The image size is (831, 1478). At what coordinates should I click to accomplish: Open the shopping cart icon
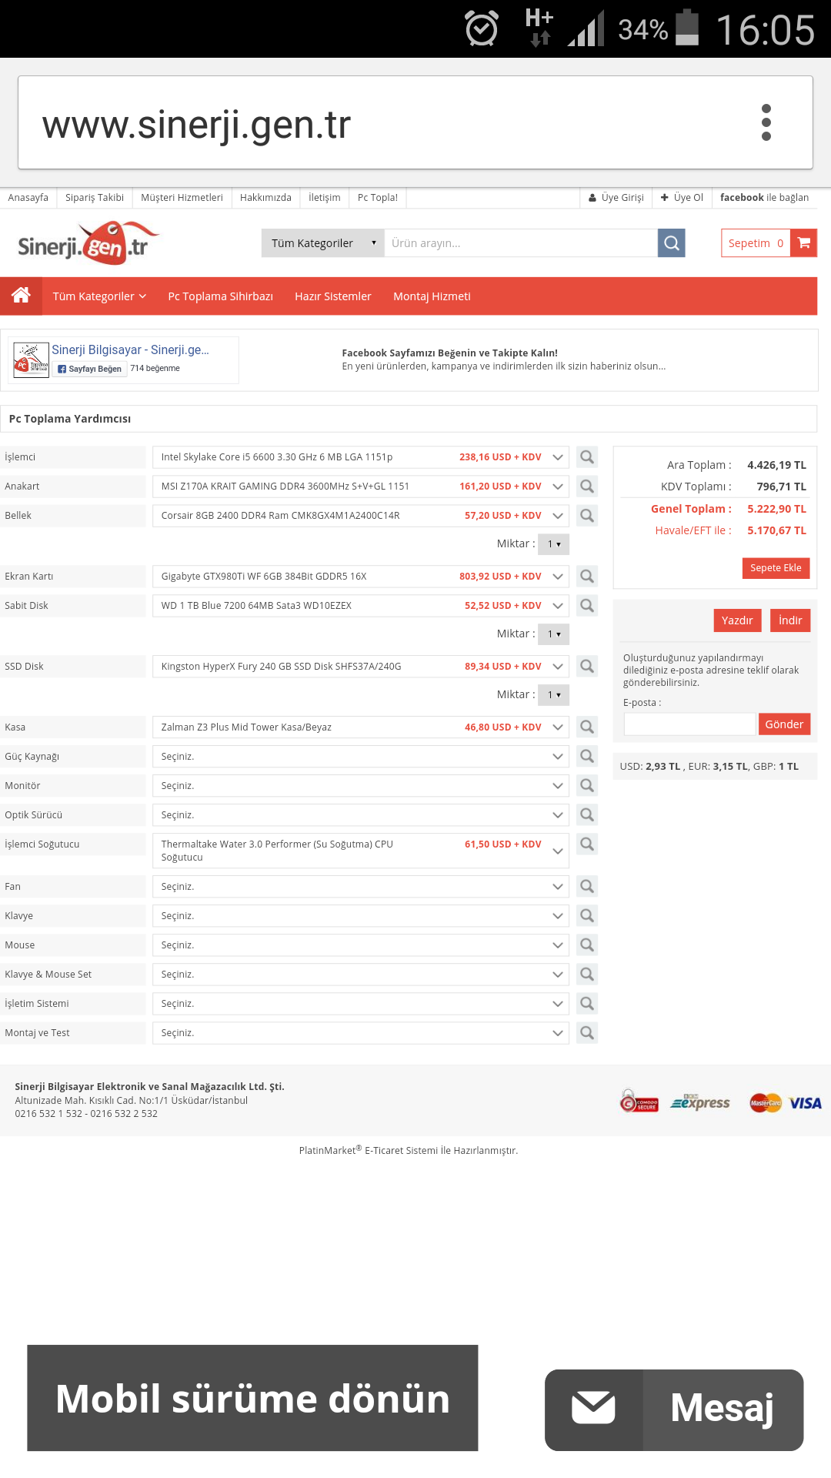tap(803, 243)
